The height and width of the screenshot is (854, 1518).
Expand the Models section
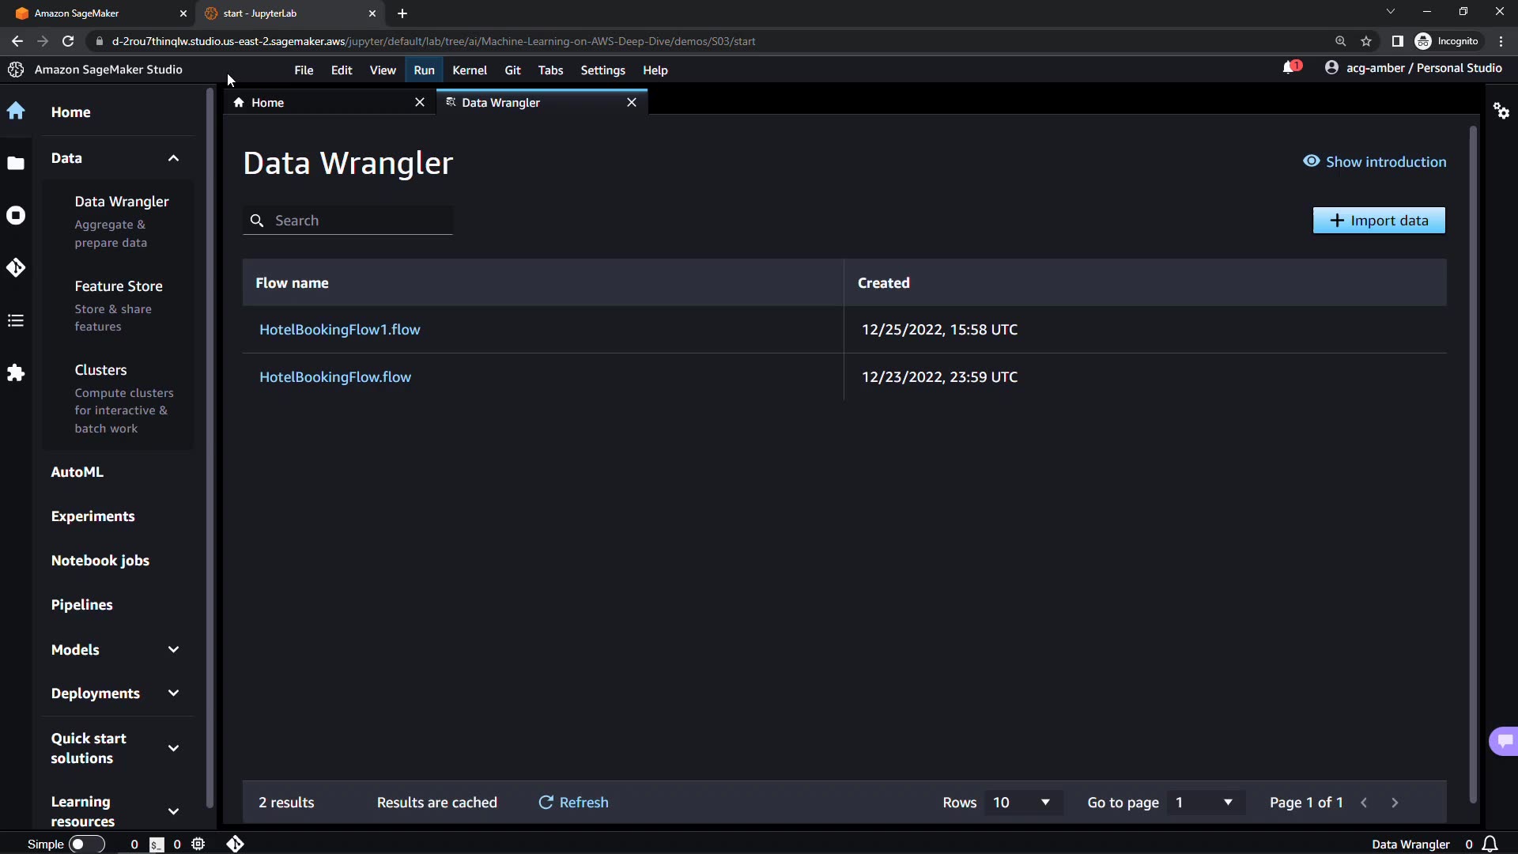(173, 649)
